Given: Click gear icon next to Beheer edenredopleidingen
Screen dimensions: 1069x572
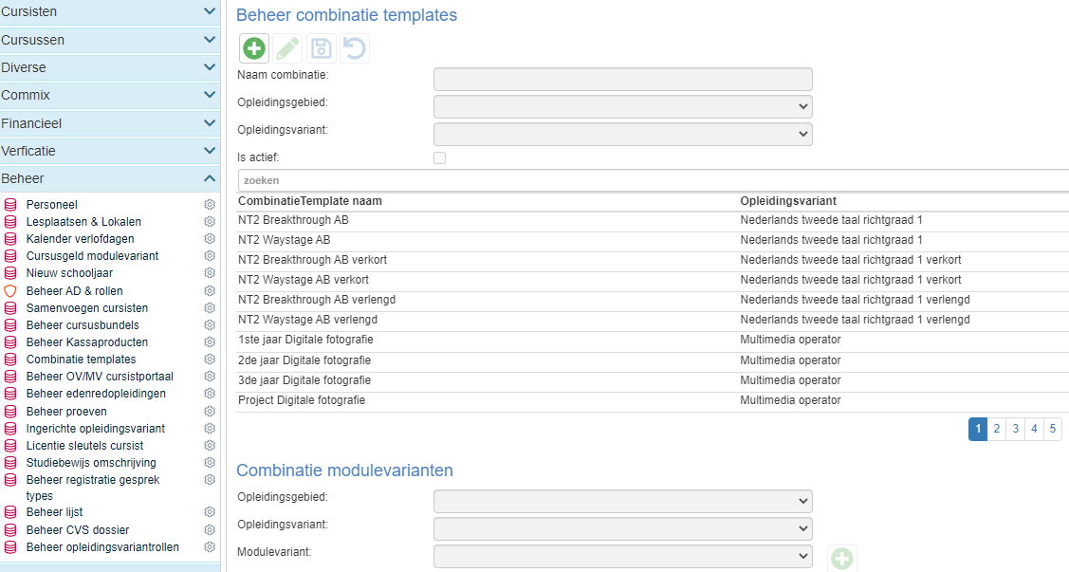Looking at the screenshot, I should 210,394.
